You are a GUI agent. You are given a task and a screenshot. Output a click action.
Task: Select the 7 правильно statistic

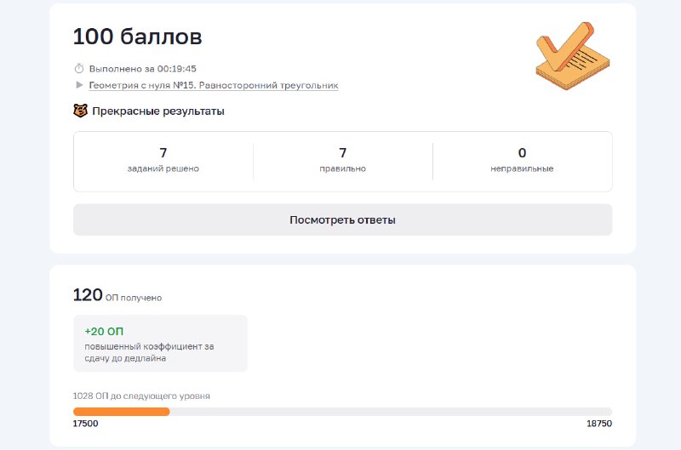tap(343, 160)
